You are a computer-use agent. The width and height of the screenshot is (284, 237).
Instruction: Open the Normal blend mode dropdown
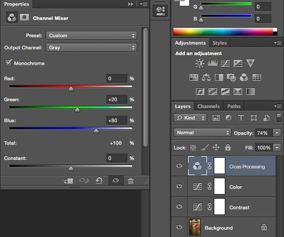click(x=202, y=133)
